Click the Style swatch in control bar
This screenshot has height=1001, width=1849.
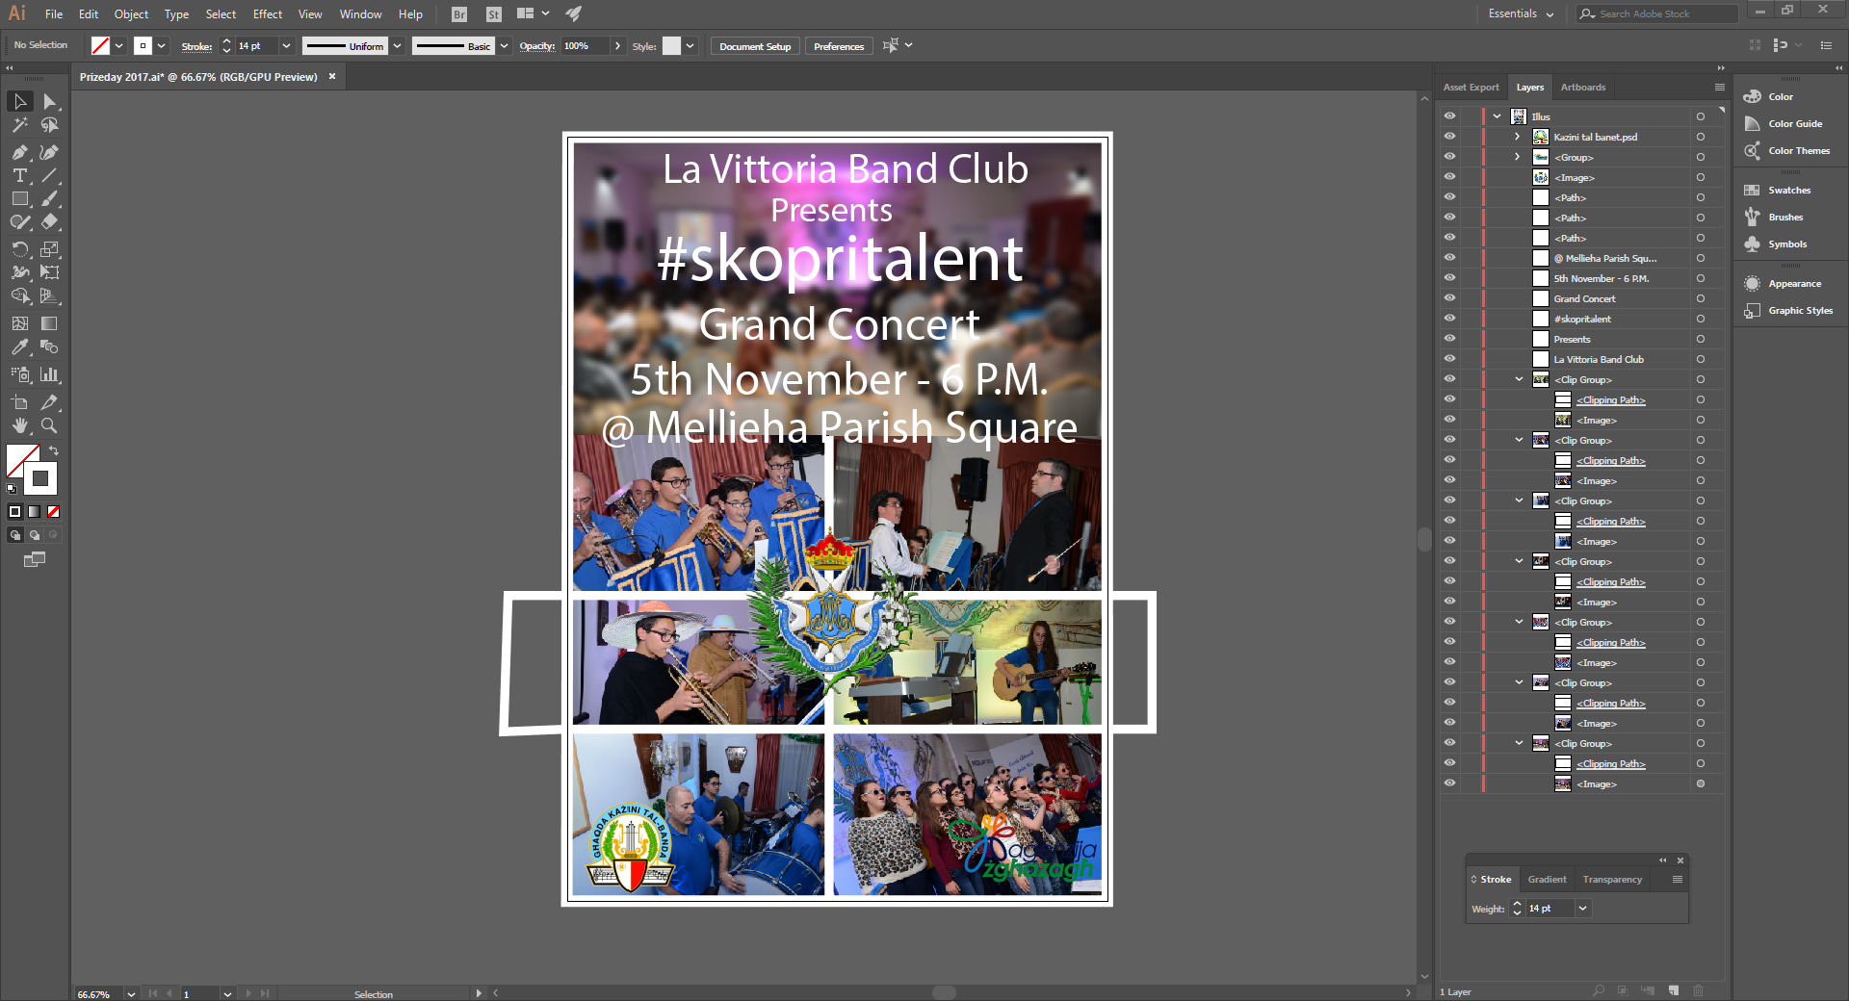coord(671,45)
